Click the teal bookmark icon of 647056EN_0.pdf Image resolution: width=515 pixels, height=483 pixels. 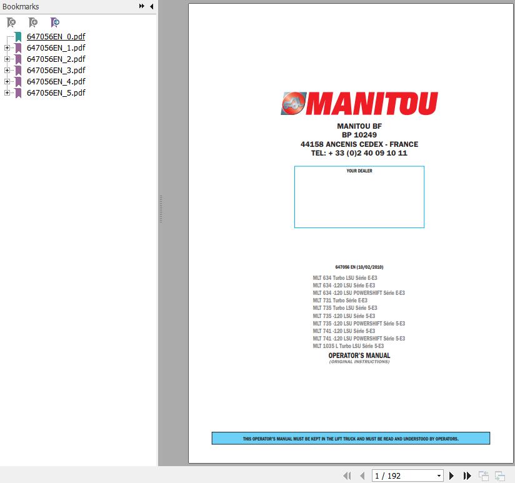18,37
